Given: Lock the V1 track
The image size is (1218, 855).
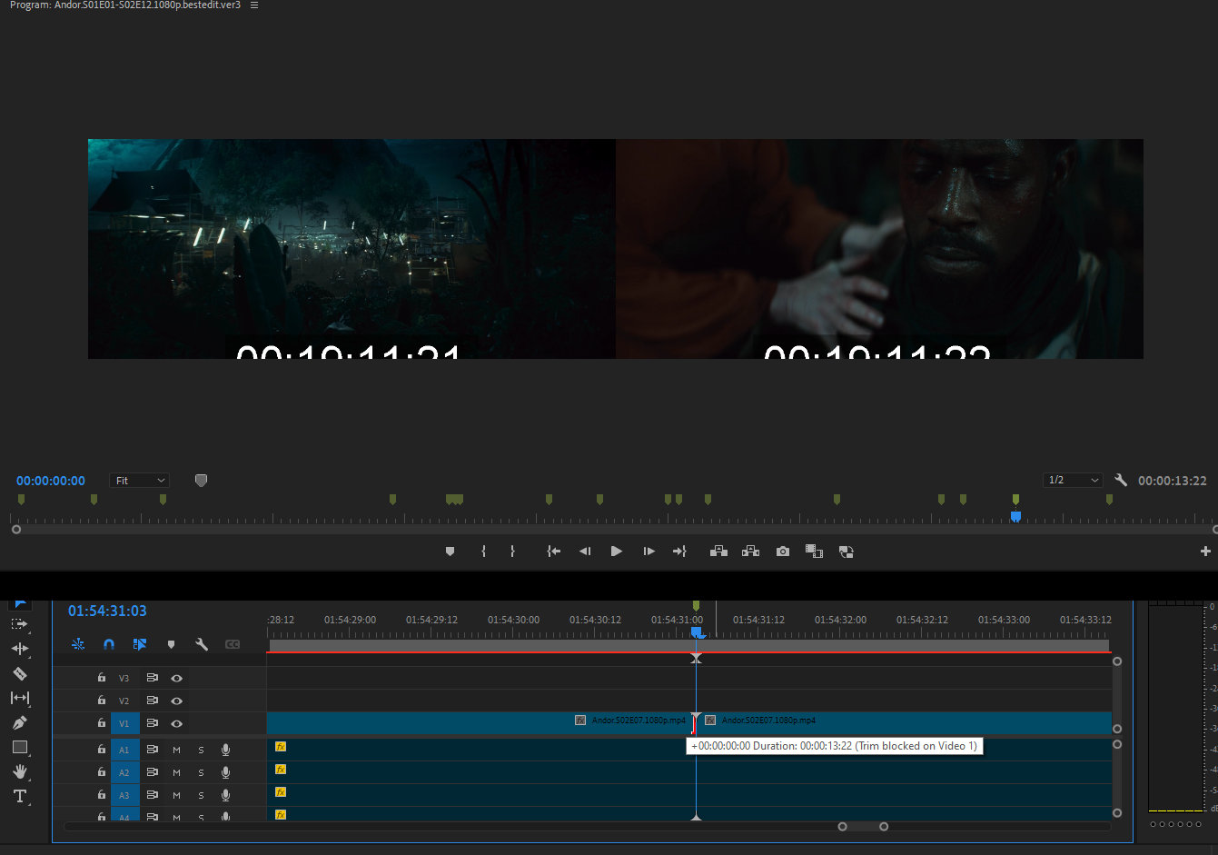Looking at the screenshot, I should (102, 723).
